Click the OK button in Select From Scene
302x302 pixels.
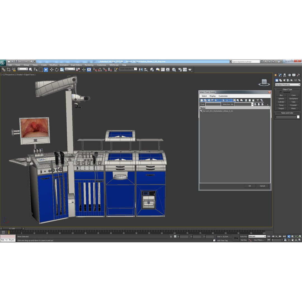tap(250, 186)
